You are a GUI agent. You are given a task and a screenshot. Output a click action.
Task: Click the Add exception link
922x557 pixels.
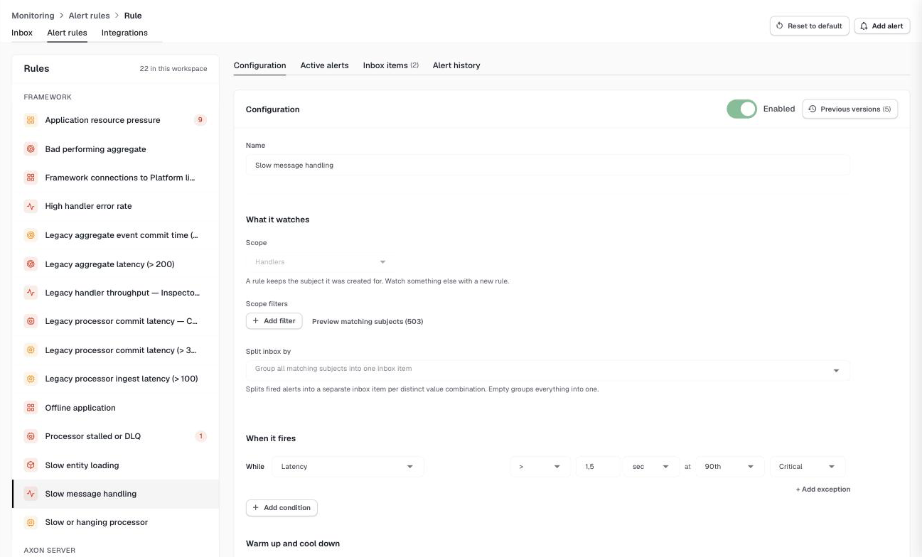pos(823,490)
